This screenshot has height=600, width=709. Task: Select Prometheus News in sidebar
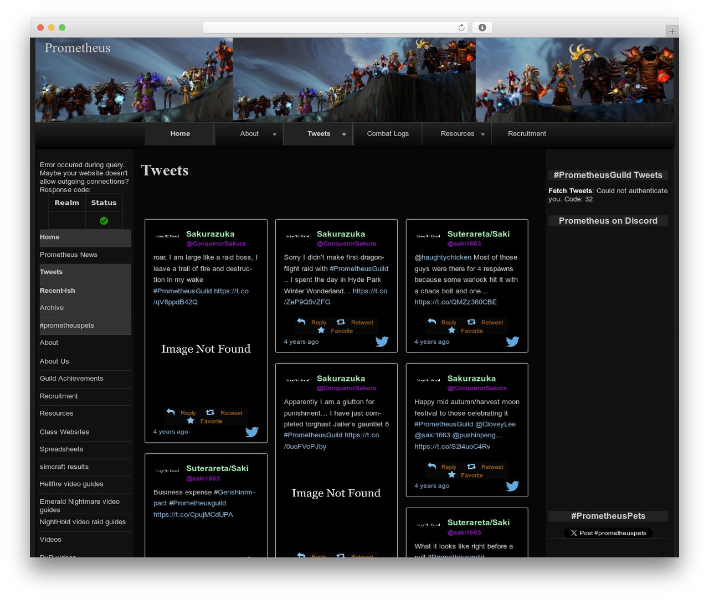pos(69,255)
